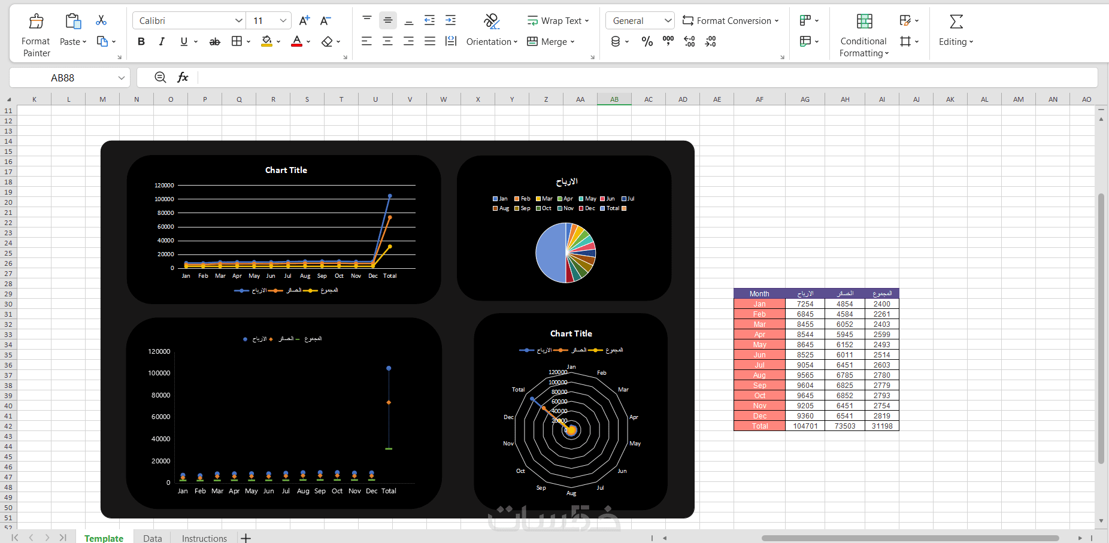This screenshot has width=1109, height=543.
Task: Select the Total cell in the Month column
Action: [x=760, y=426]
